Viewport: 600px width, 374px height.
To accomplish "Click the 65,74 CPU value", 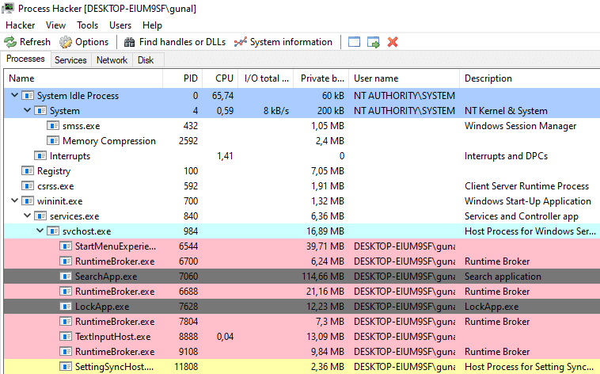I will [222, 96].
